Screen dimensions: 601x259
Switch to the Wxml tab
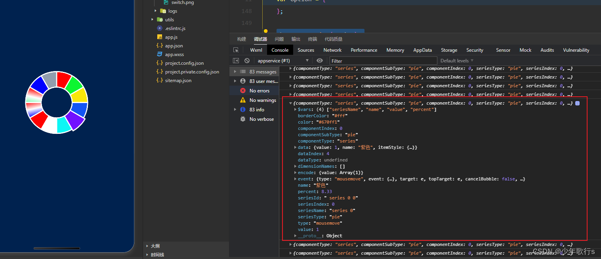pos(256,50)
